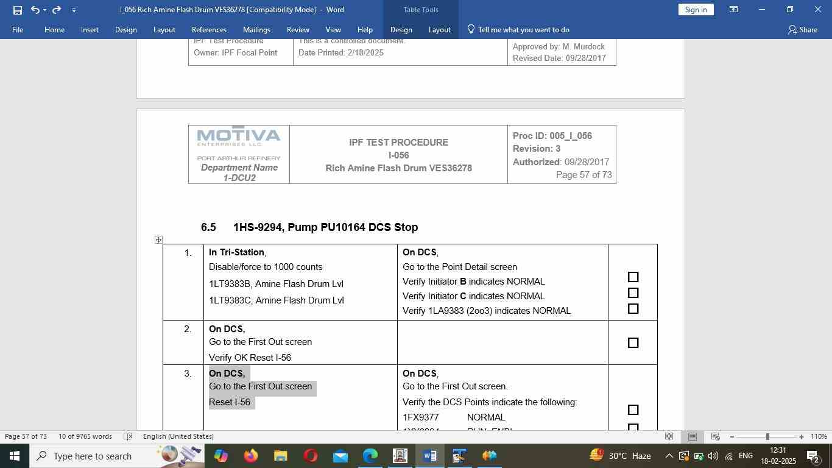Viewport: 832px width, 468px height.
Task: Undo the last action
Action: 35,10
